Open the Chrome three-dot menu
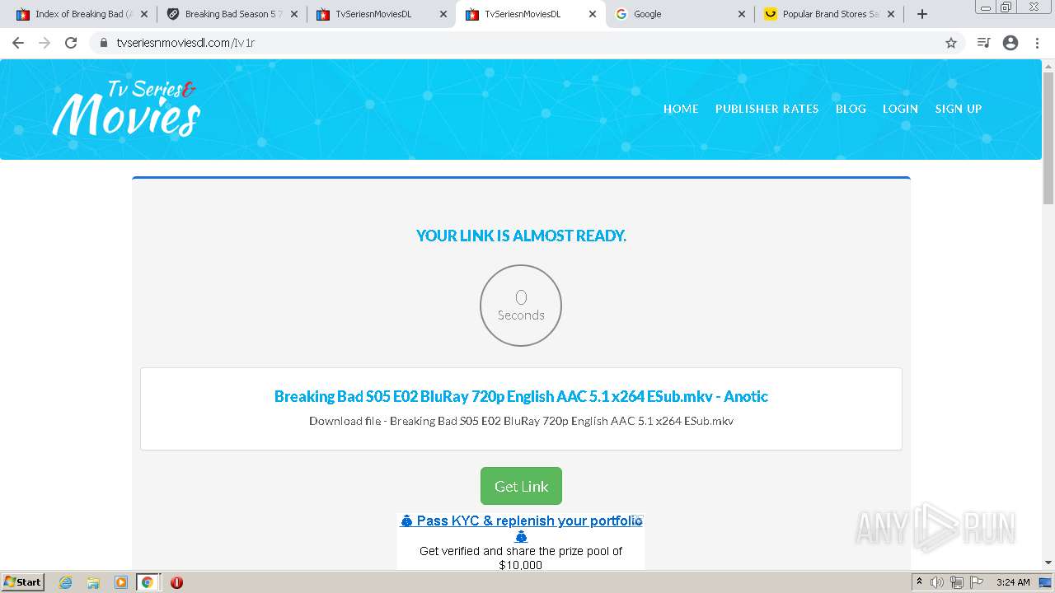The width and height of the screenshot is (1055, 593). [1038, 43]
